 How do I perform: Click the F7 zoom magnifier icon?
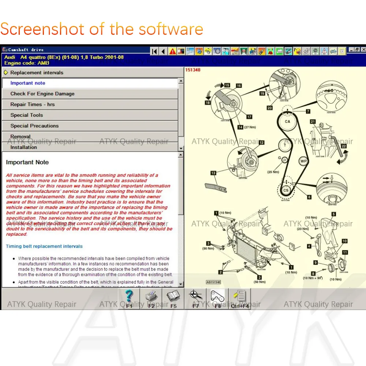click(x=195, y=298)
